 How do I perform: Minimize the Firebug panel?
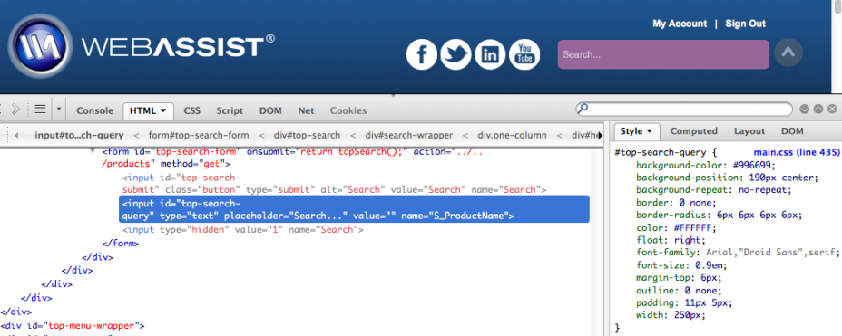click(x=804, y=110)
